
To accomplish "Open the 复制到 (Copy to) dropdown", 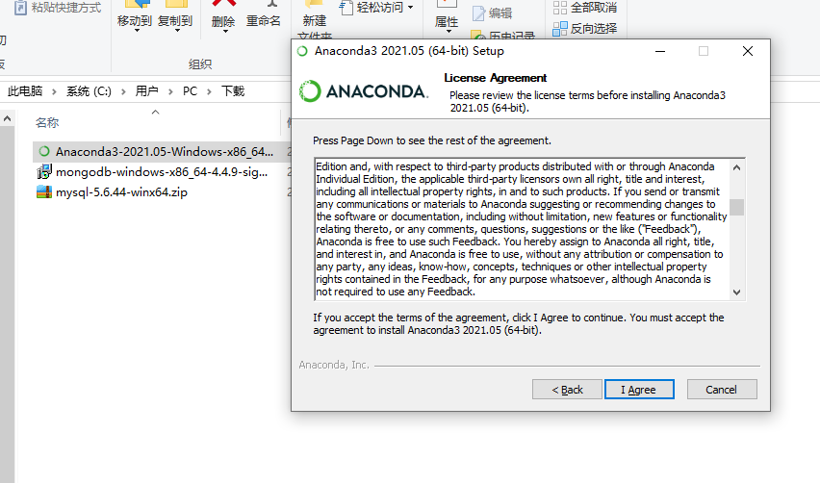I will [175, 16].
